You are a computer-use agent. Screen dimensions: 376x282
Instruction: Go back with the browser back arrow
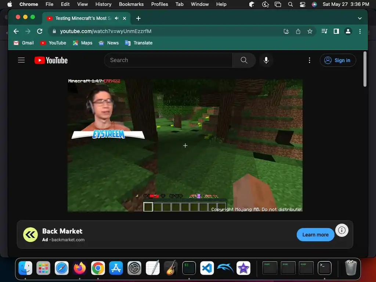point(16,31)
